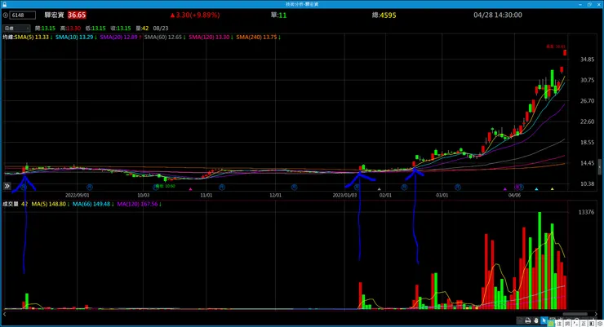604x327 pixels.
Task: Select the arrow pointer tool
Action: click(x=544, y=320)
